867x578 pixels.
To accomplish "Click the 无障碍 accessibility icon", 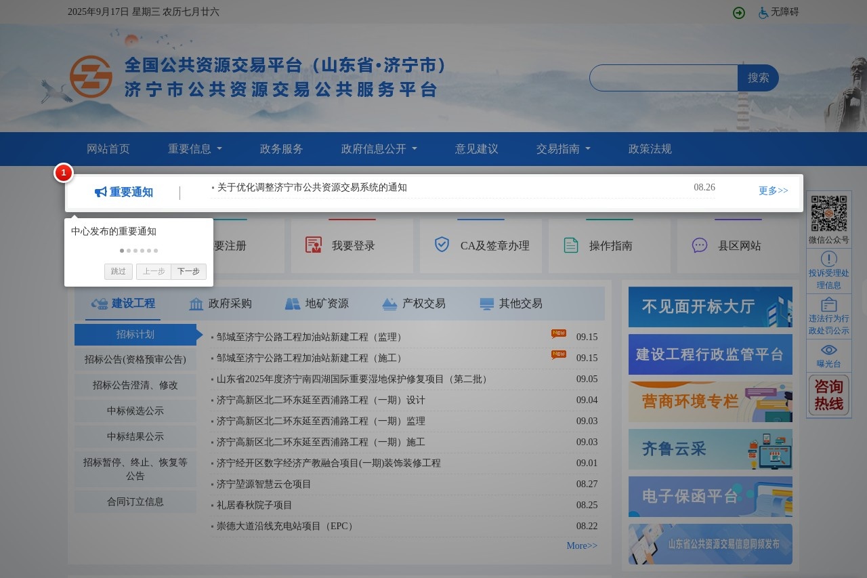I will pyautogui.click(x=763, y=12).
